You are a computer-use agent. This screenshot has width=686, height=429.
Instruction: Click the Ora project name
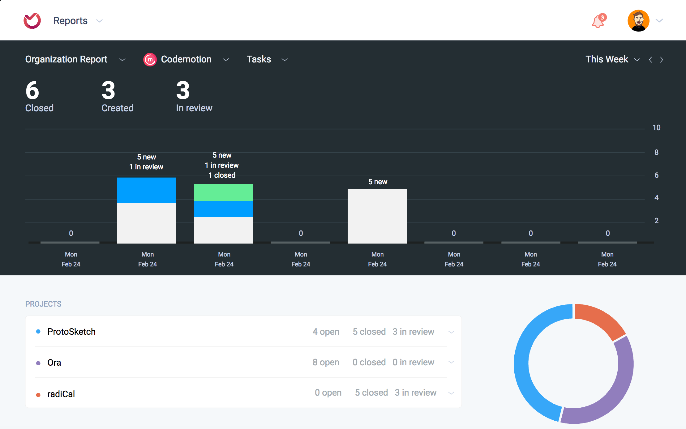pyautogui.click(x=54, y=363)
